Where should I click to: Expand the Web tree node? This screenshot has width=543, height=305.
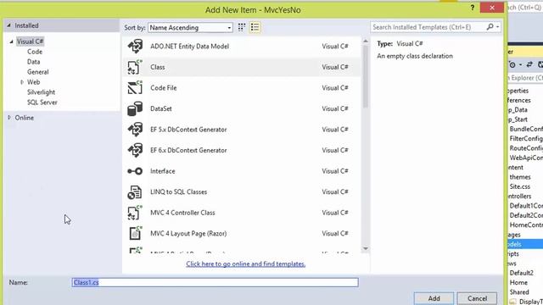(22, 82)
